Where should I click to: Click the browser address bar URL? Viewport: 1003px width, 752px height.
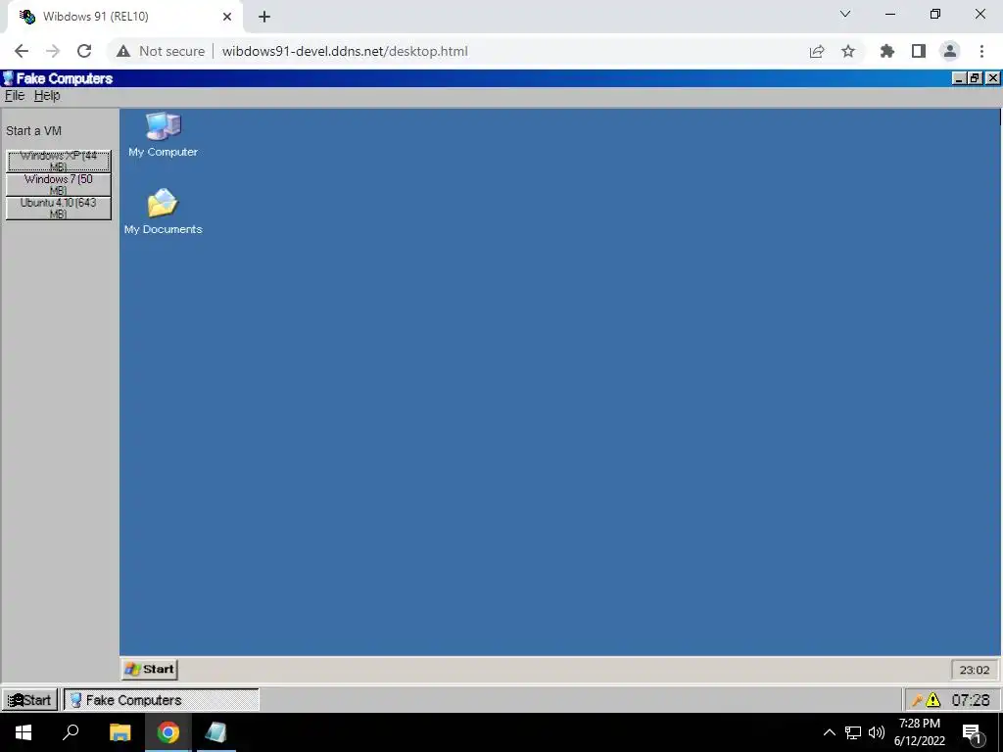pyautogui.click(x=345, y=51)
